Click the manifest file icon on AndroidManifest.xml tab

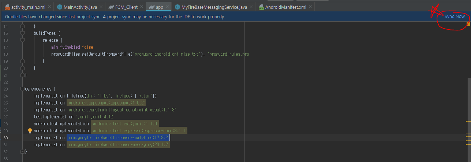click(261, 7)
